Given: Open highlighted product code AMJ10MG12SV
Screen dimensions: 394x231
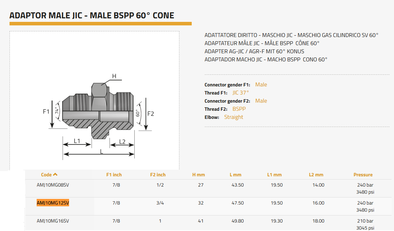Looking at the screenshot, I should [x=53, y=203].
